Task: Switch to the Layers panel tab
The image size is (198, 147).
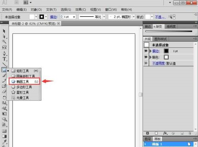Action: coord(148,139)
